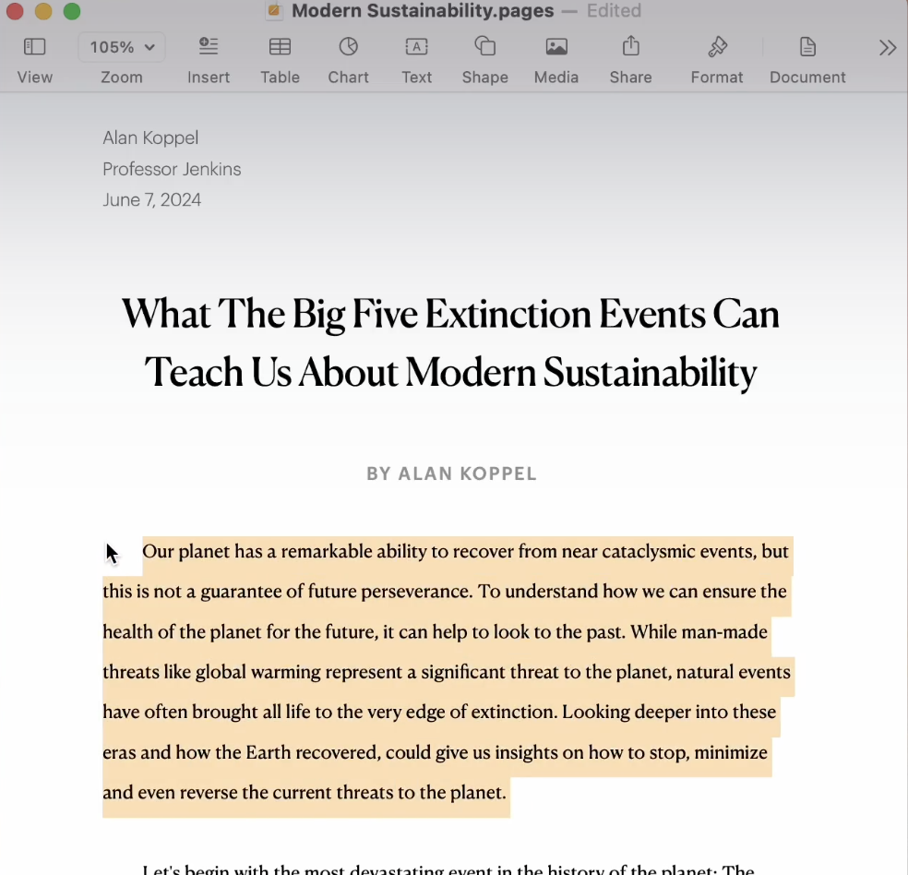Close the Pages document window
Image resolution: width=908 pixels, height=875 pixels.
(15, 11)
